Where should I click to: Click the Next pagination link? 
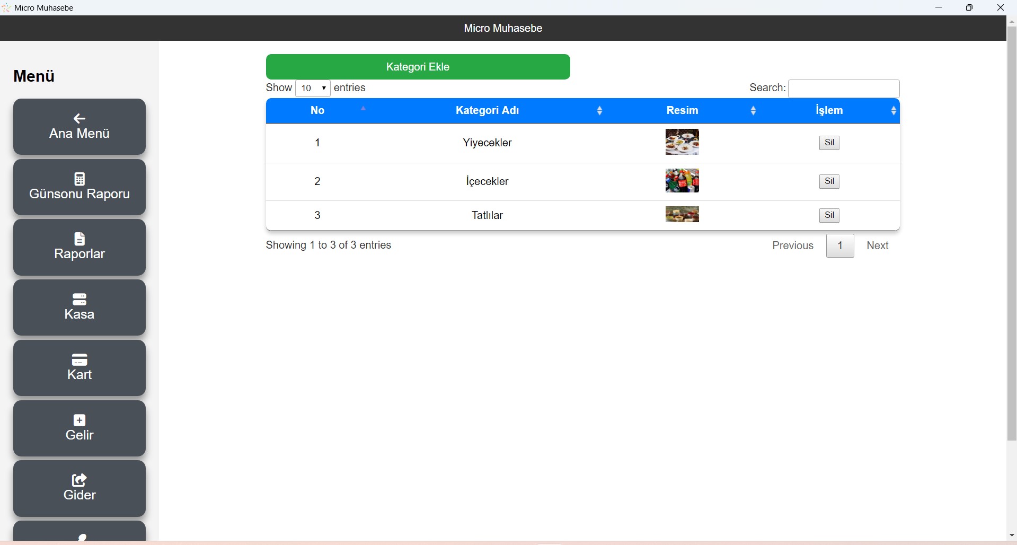(x=877, y=246)
